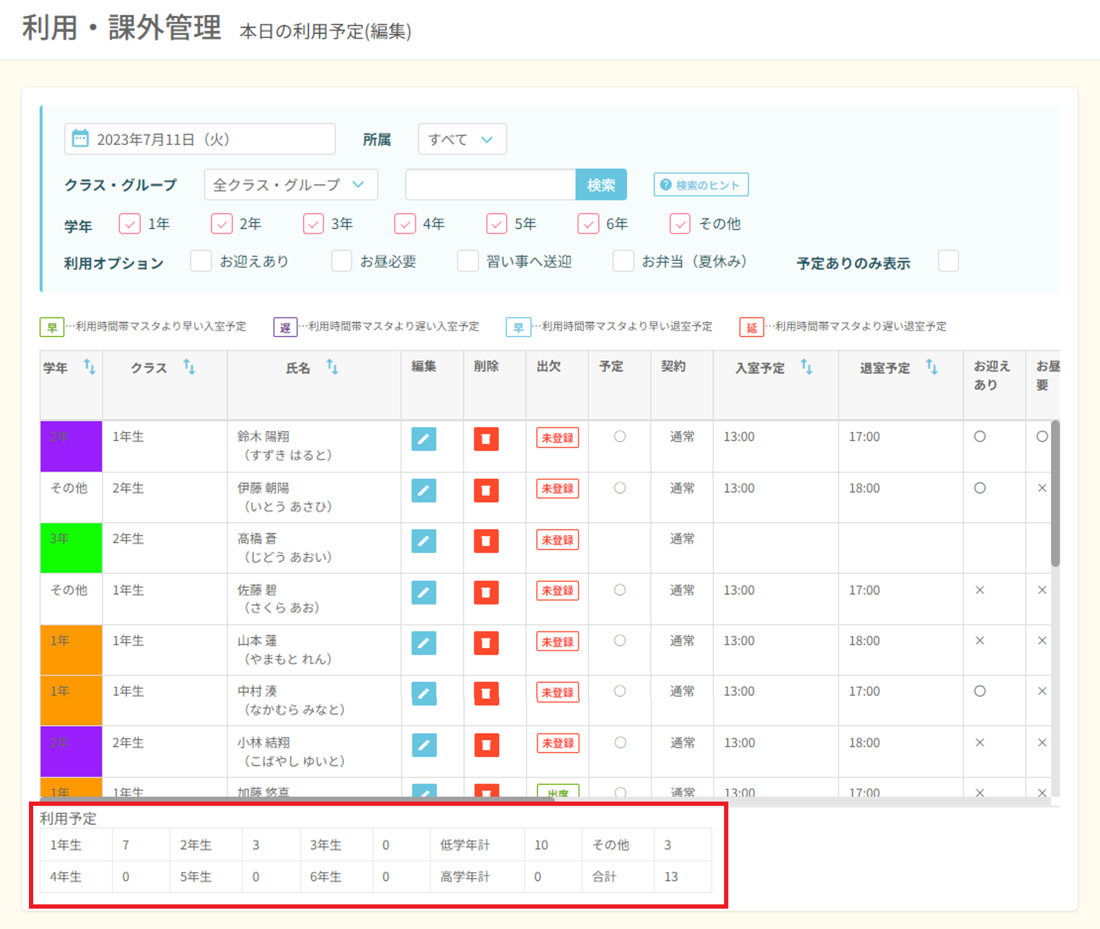Click the calendar icon in the date field
This screenshot has width=1100, height=929.
[x=80, y=138]
